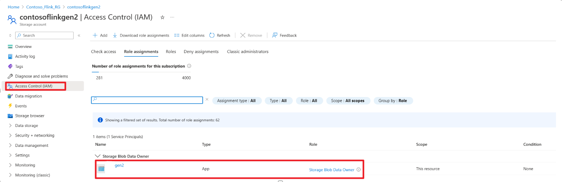Click the info icon next to subscription count
This screenshot has width=562, height=182.
(x=189, y=66)
